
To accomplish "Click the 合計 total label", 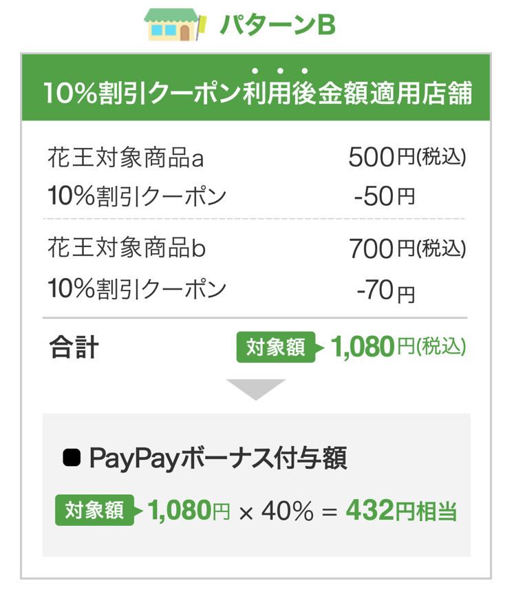I will click(x=74, y=347).
